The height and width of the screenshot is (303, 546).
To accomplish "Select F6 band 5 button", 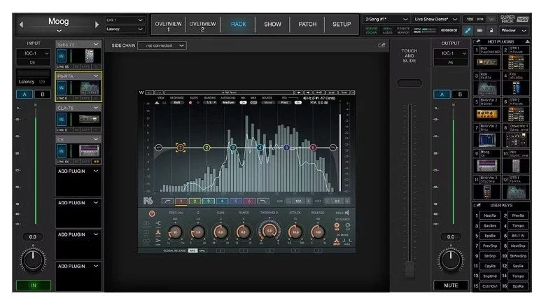I will point(236,201).
